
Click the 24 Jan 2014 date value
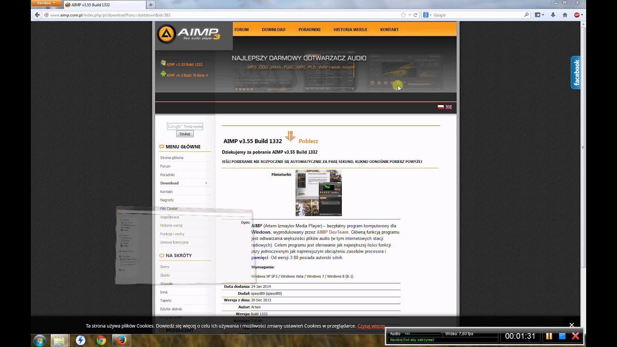(261, 286)
